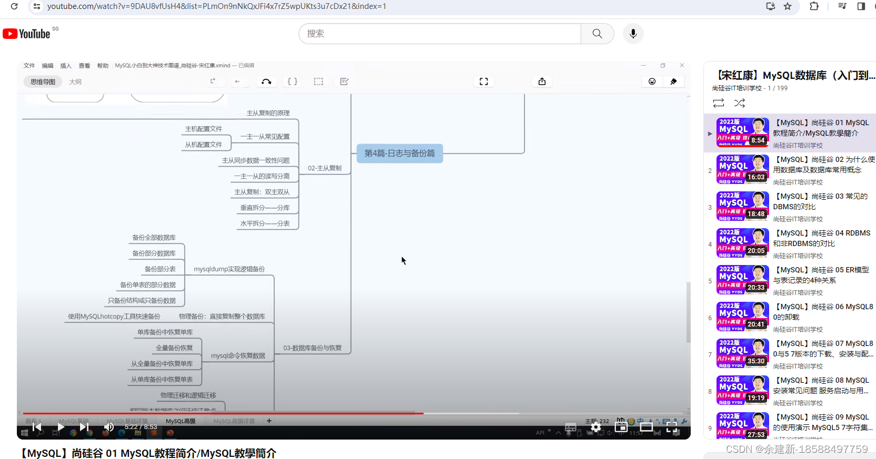
Task: Click the 19:19 thumbnail for video 08
Action: point(742,390)
